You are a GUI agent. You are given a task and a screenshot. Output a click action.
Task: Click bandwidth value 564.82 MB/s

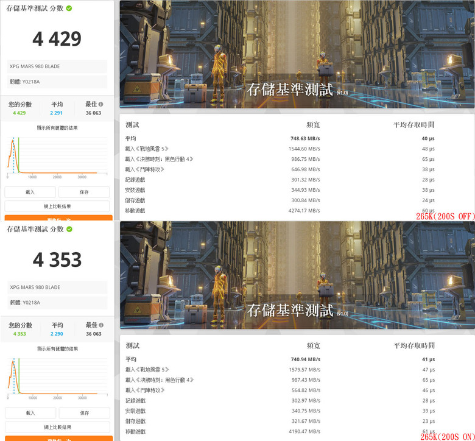click(306, 390)
